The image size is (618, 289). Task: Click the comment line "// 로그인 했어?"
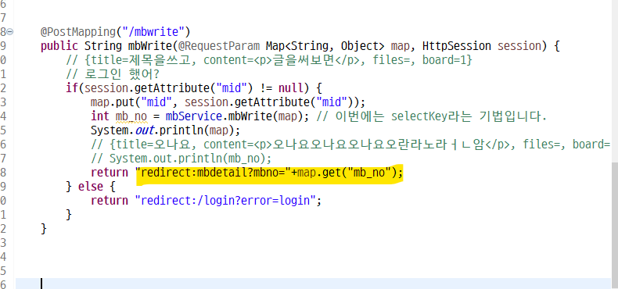click(113, 74)
